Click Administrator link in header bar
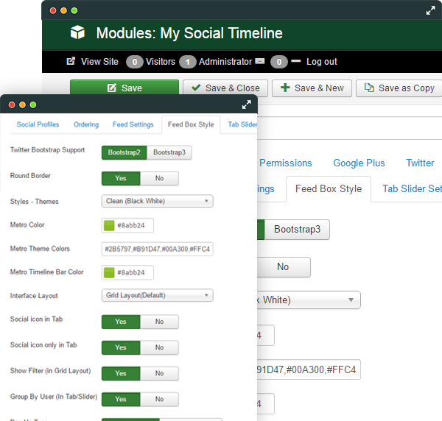This screenshot has height=421, width=442. point(225,61)
